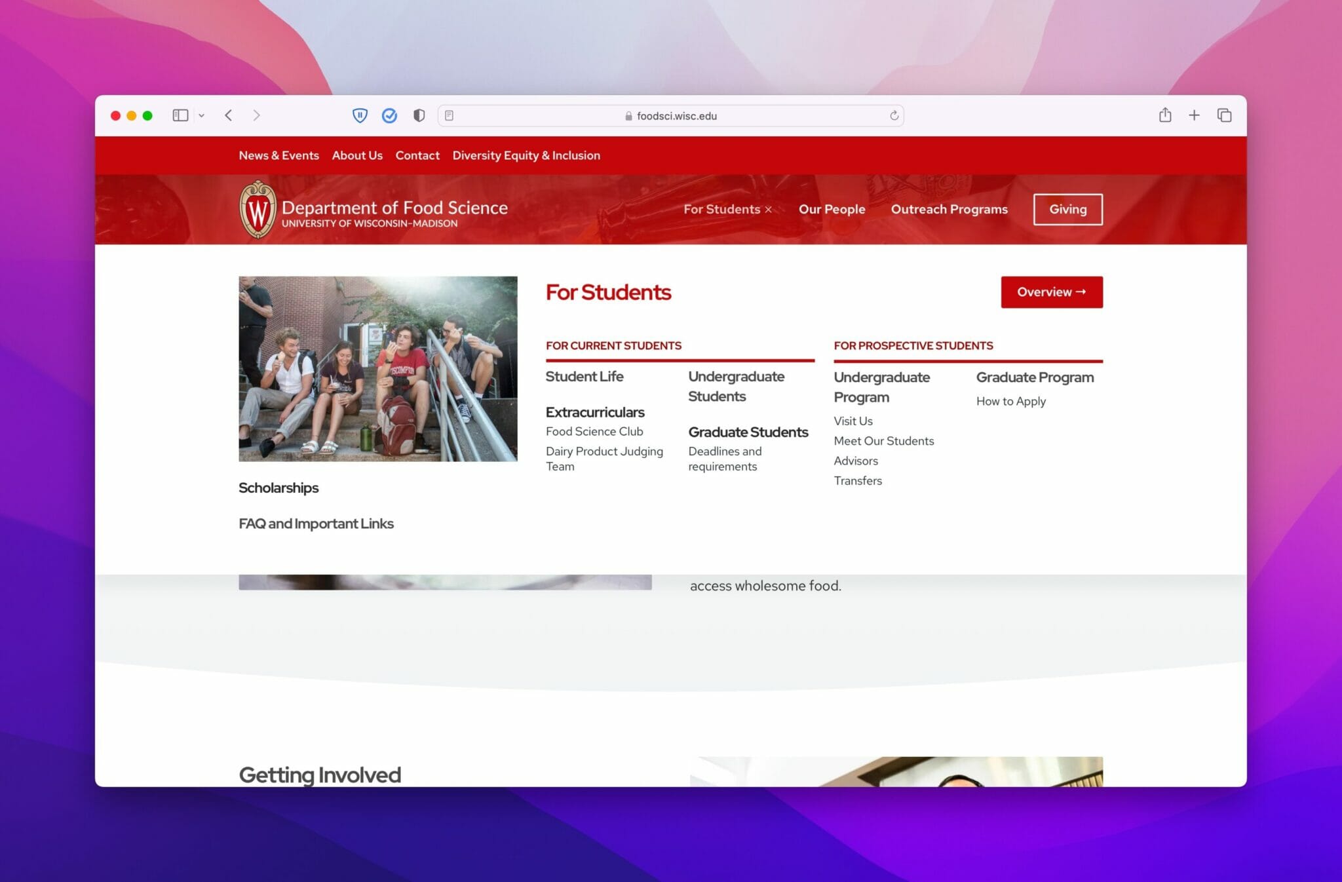Viewport: 1342px width, 882px height.
Task: Open the Transfers link
Action: [858, 480]
